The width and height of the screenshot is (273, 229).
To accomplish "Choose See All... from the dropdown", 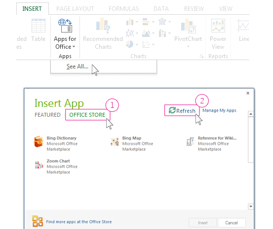I will click(x=78, y=66).
